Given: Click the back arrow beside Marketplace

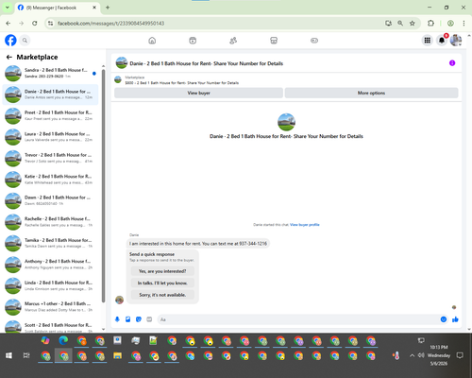Looking at the screenshot, I should (x=9, y=57).
